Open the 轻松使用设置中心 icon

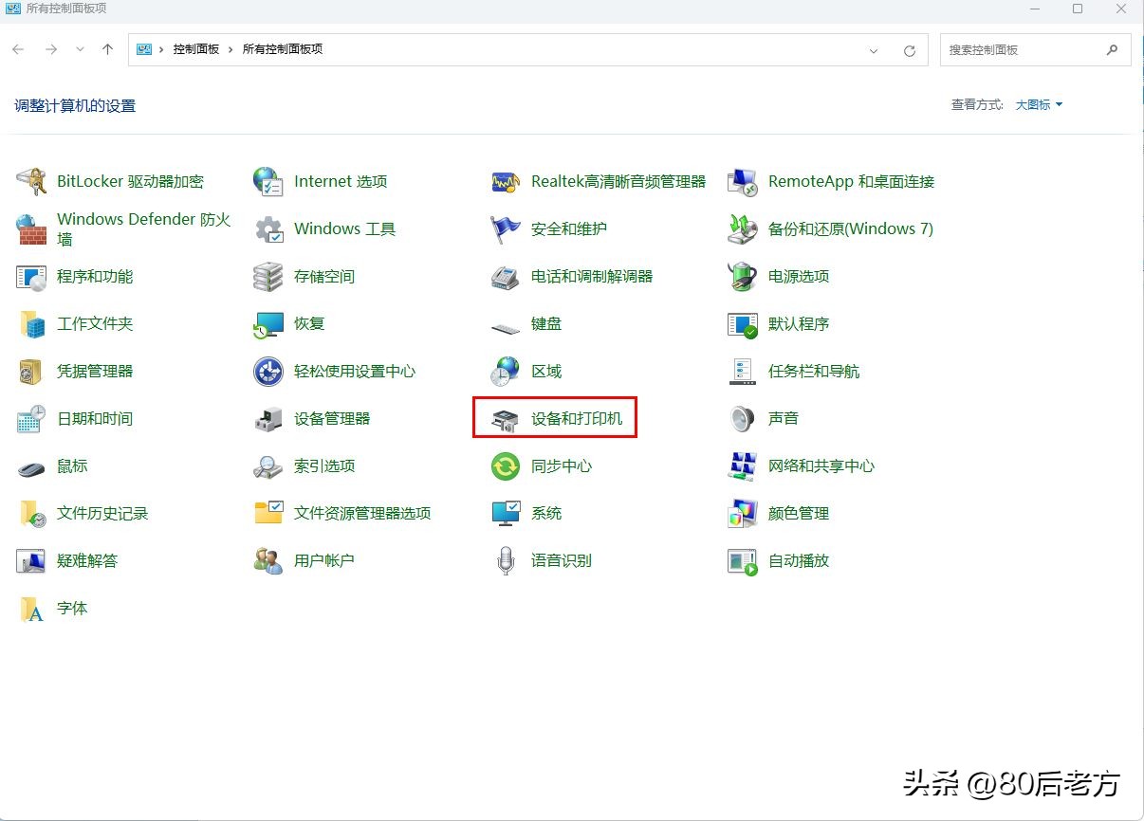point(268,371)
